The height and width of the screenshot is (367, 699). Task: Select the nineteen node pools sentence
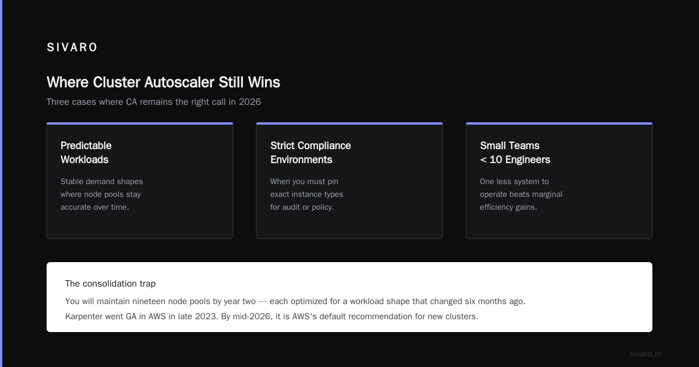pos(295,302)
